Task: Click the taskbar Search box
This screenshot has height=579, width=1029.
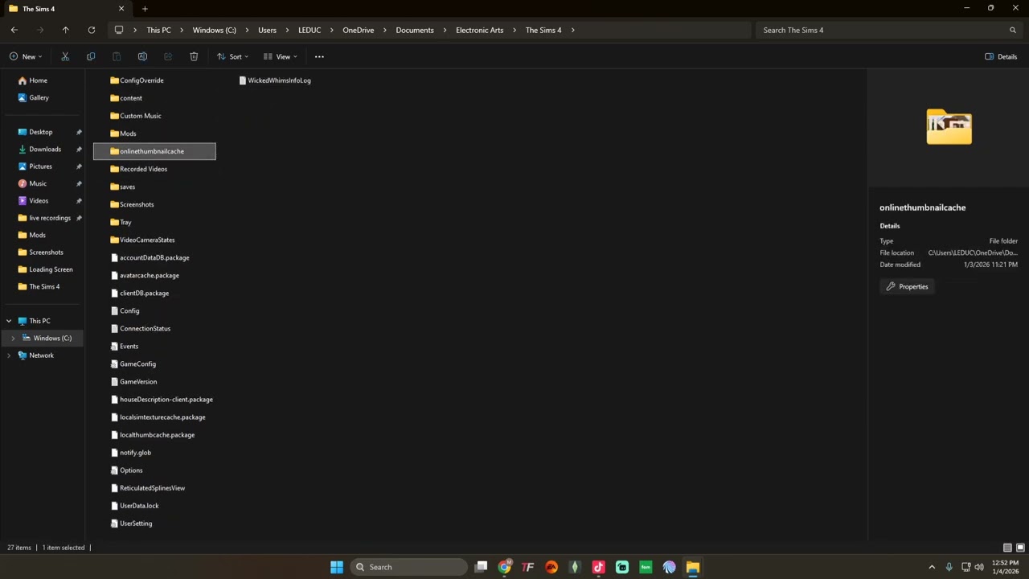Action: point(409,567)
